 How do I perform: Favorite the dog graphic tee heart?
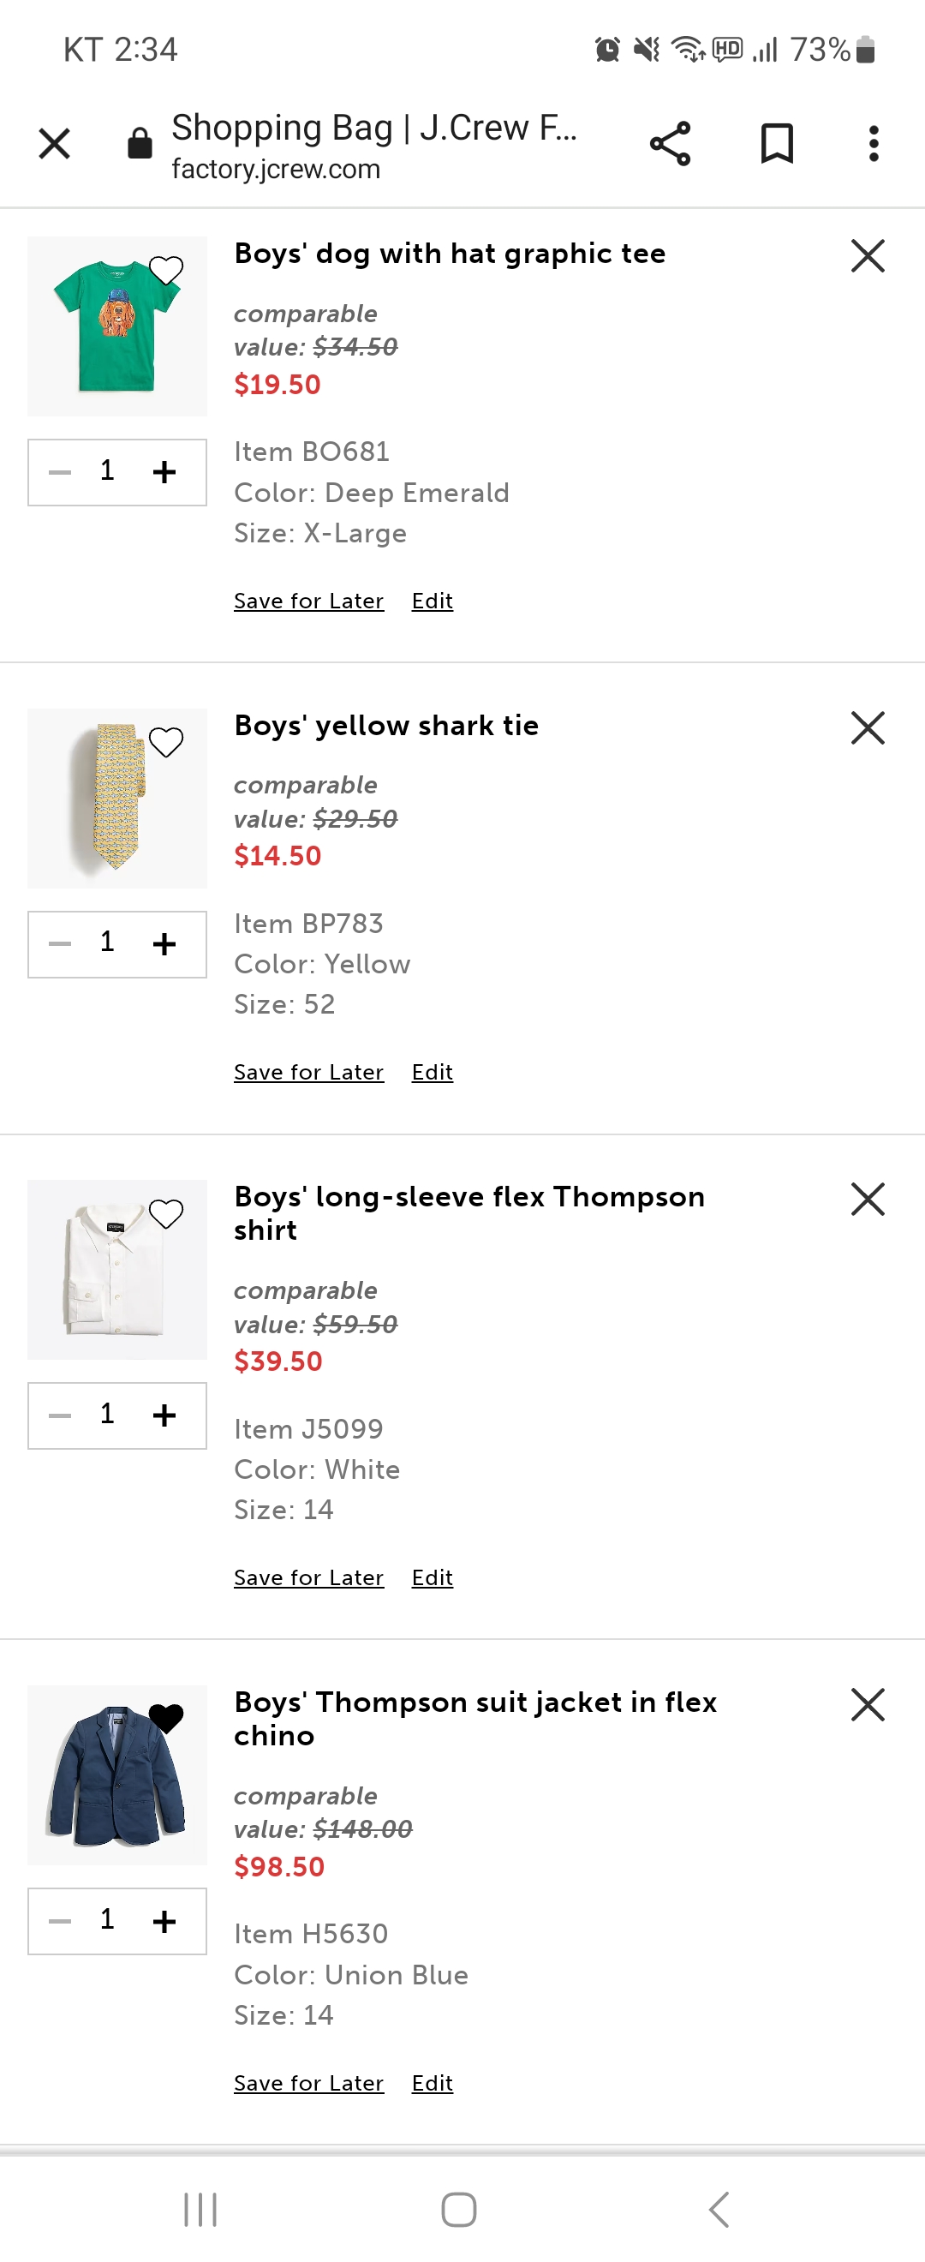(166, 270)
